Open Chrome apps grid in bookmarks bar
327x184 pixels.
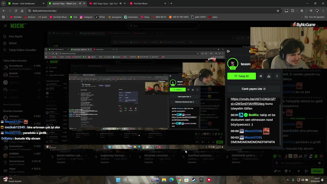(x=3, y=17)
